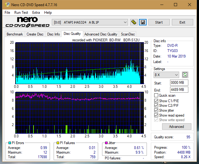This screenshot has width=199, height=164.
Task: Toggle the Show read speed checkbox
Action: point(156,115)
